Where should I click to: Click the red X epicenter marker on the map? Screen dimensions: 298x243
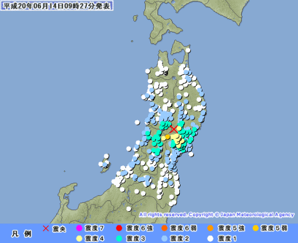click(x=174, y=129)
